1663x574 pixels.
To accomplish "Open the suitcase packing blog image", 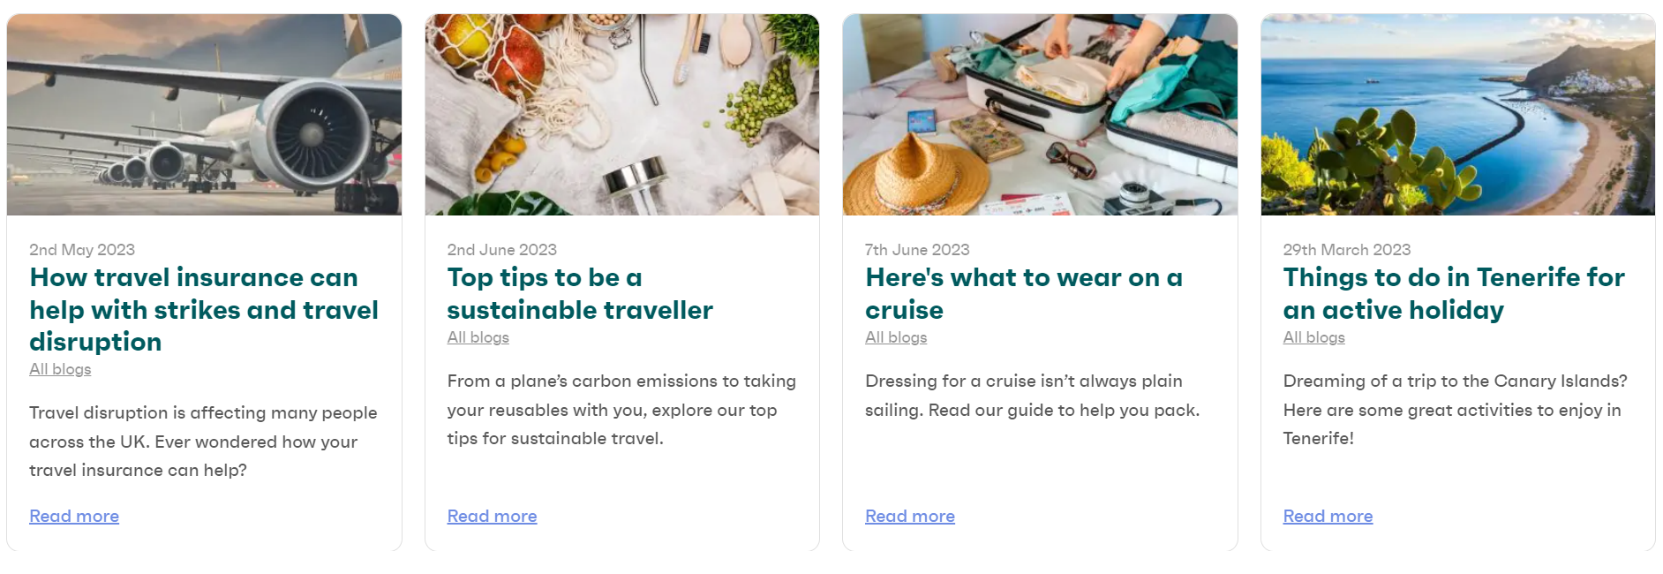I will coord(1040,115).
